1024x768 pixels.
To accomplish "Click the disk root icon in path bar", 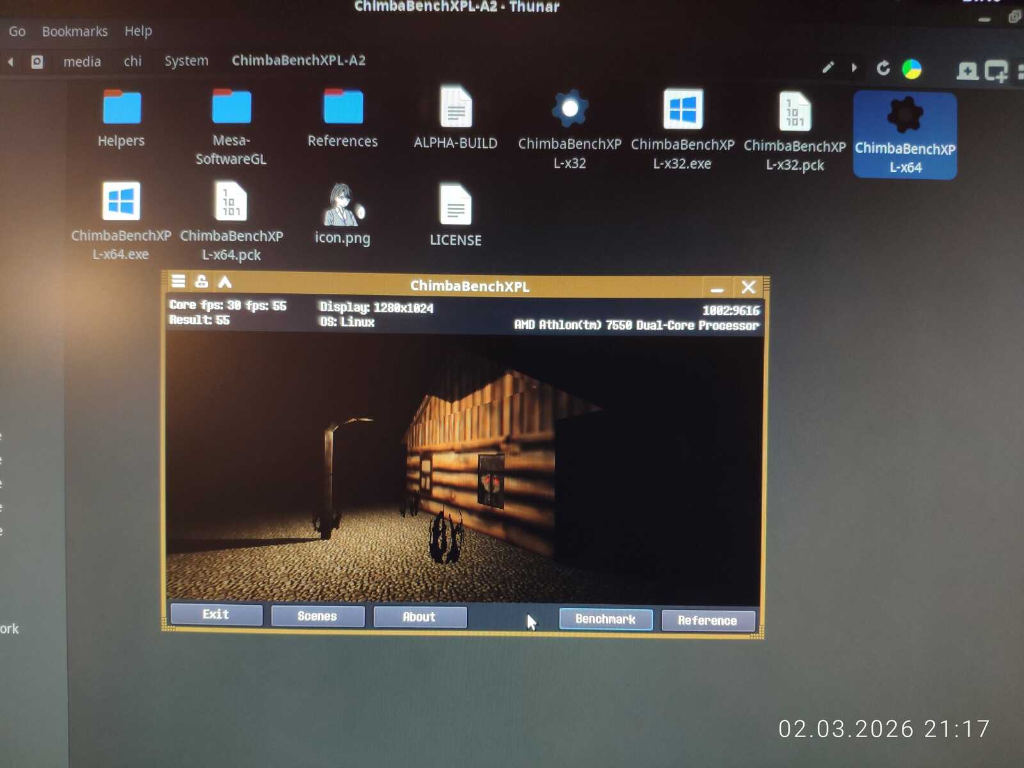I will tap(37, 62).
